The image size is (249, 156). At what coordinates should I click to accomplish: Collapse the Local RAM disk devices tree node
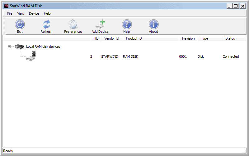pos(9,46)
